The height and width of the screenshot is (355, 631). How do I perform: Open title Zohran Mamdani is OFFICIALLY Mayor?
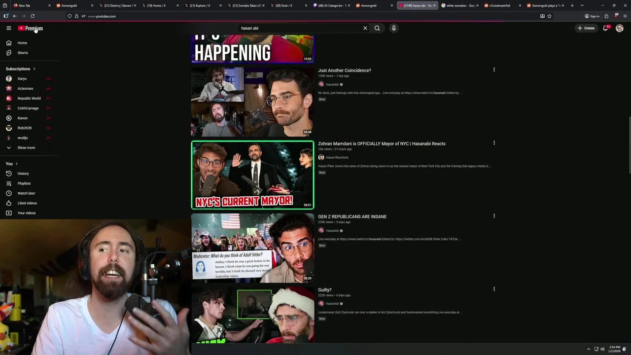pos(382,143)
